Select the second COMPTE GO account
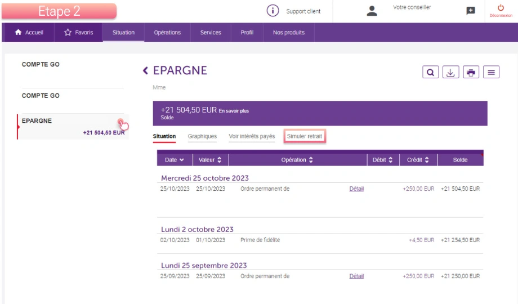The width and height of the screenshot is (518, 304). 41,96
